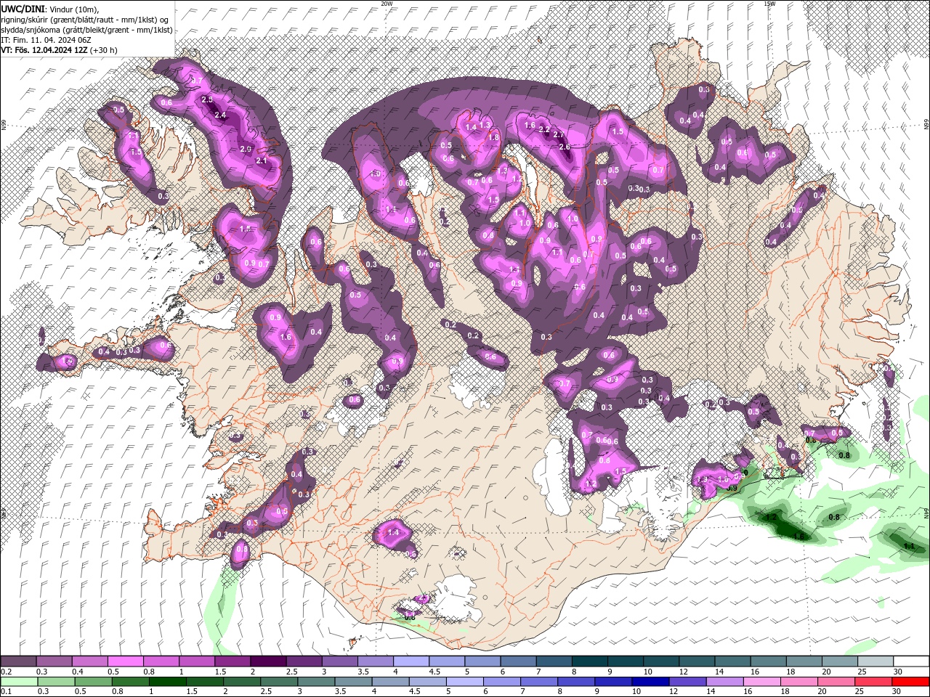Viewport: 930px width, 697px height.
Task: Select the 1.5 swatch in snow legend
Action: coord(232,661)
